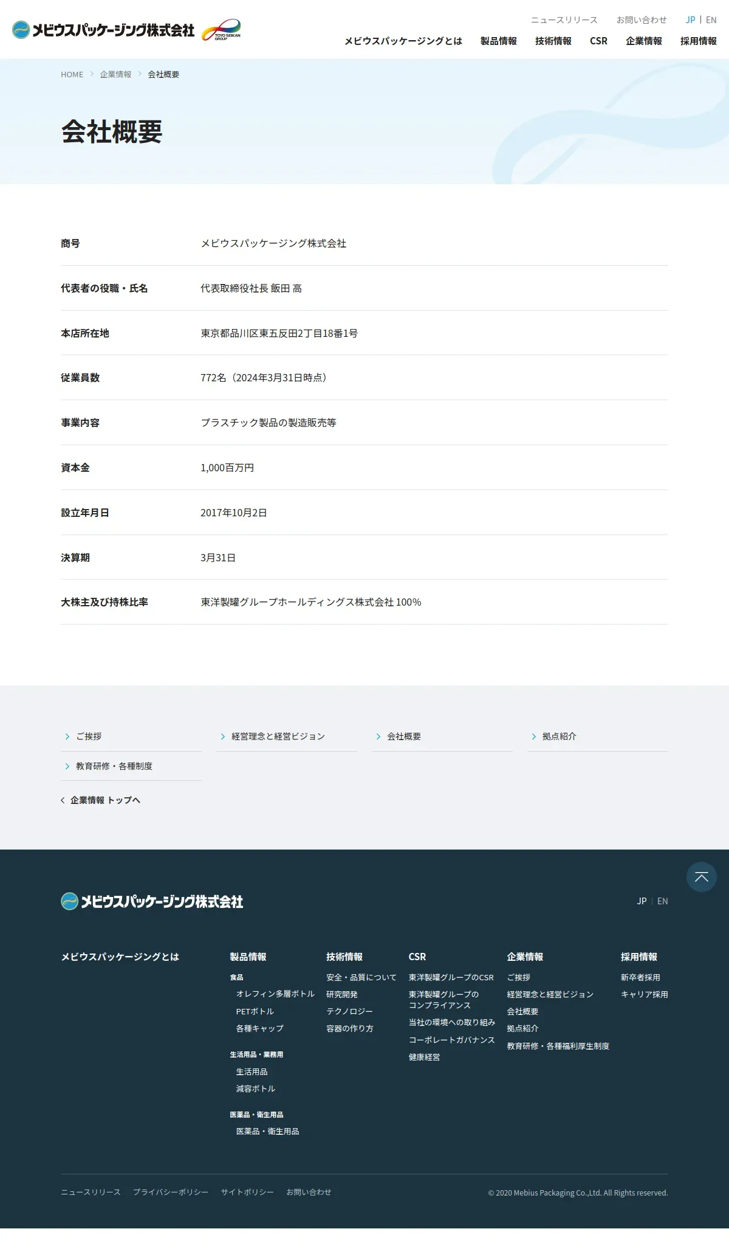Open footer heading 採用情報
Viewport: 729px width, 1243px height.
tap(639, 957)
